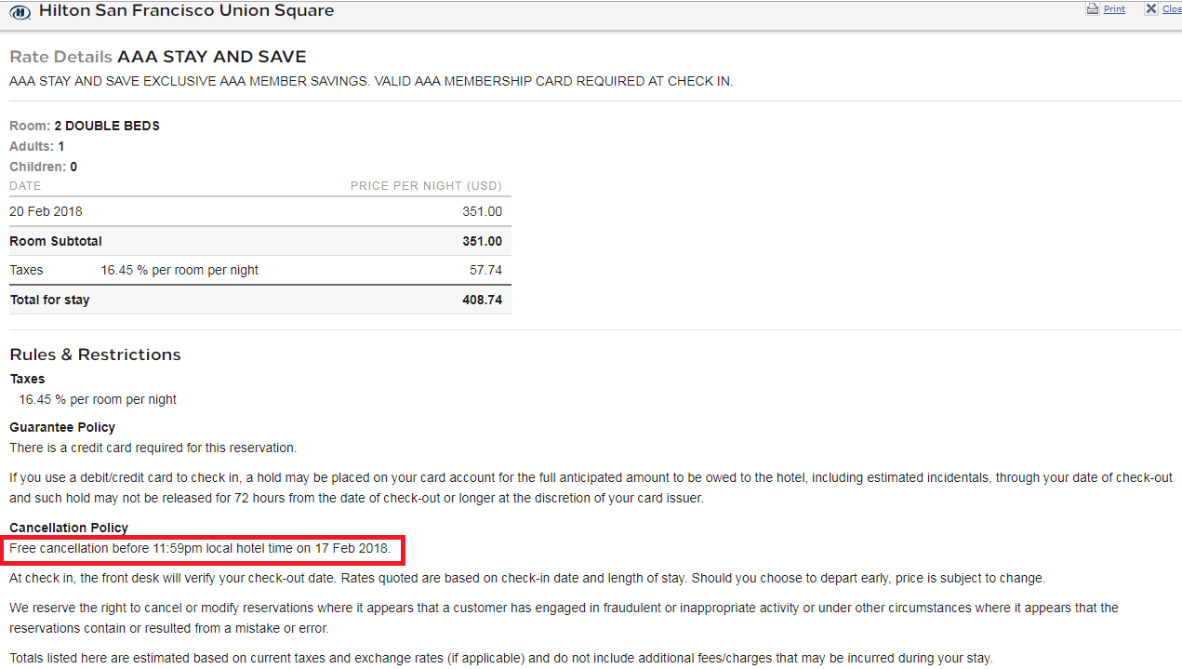Click the Children count line
This screenshot has width=1182, height=669.
[43, 167]
